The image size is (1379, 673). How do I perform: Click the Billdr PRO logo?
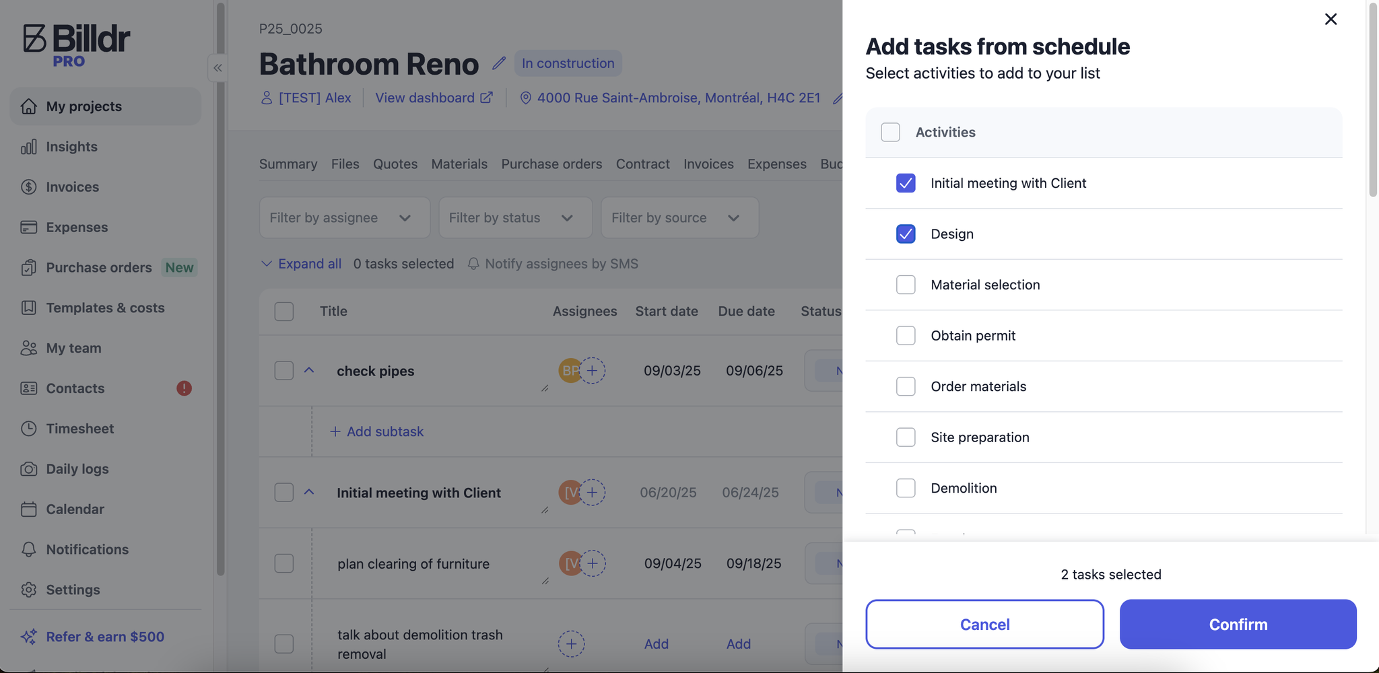click(x=76, y=45)
